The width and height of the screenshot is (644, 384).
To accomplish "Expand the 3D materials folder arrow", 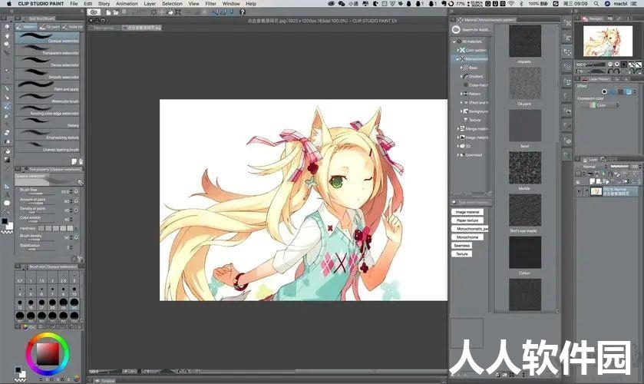I will (457, 146).
